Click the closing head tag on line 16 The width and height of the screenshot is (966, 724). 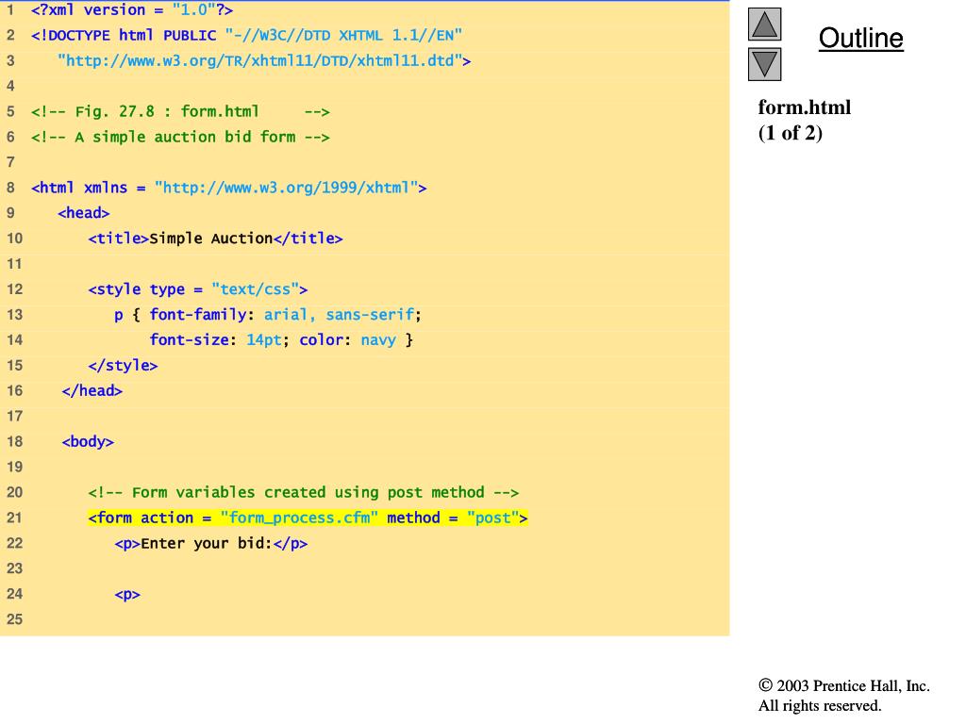(92, 391)
